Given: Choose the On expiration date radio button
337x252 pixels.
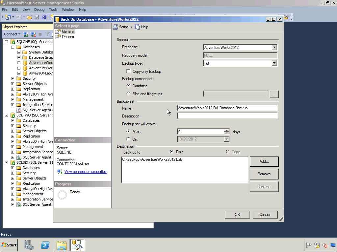Looking at the screenshot, I should [x=128, y=138].
